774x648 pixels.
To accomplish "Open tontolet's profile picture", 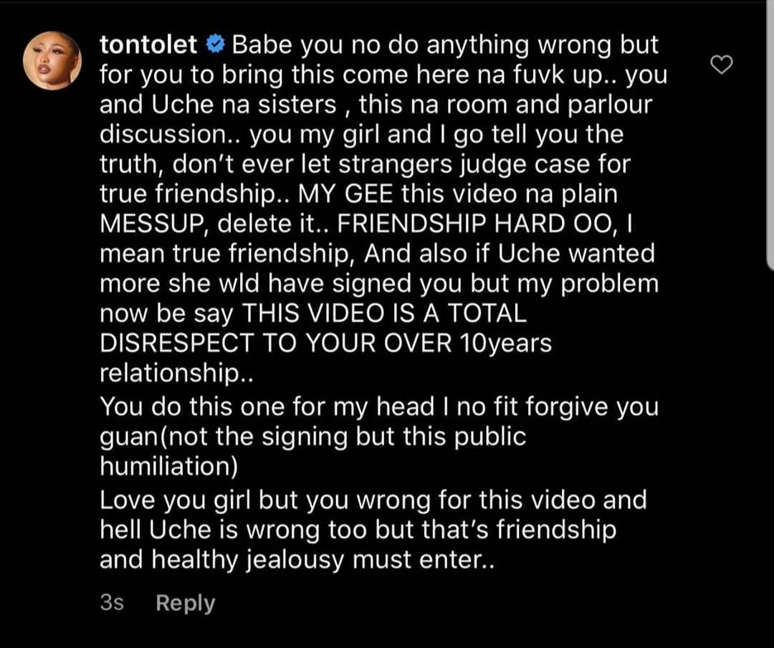I will tap(52, 62).
